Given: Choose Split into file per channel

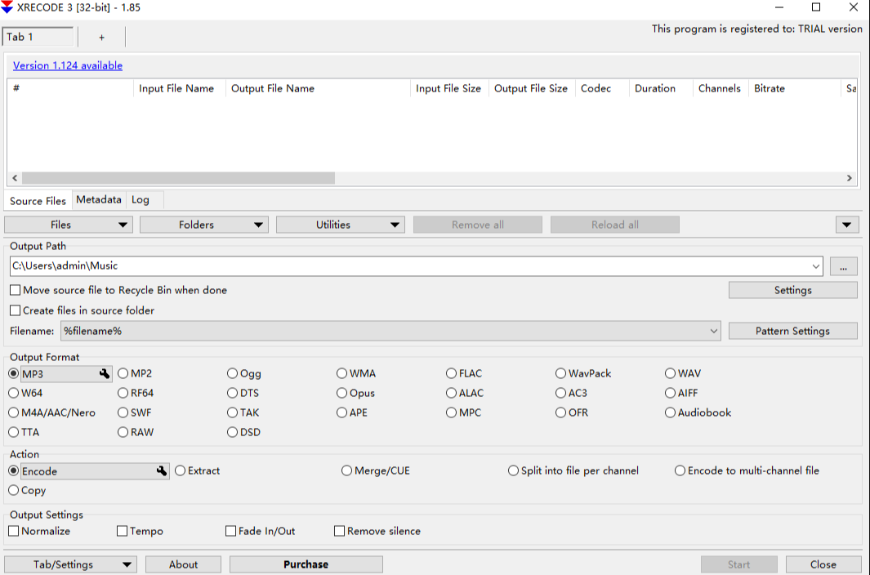Looking at the screenshot, I should 573,470.
